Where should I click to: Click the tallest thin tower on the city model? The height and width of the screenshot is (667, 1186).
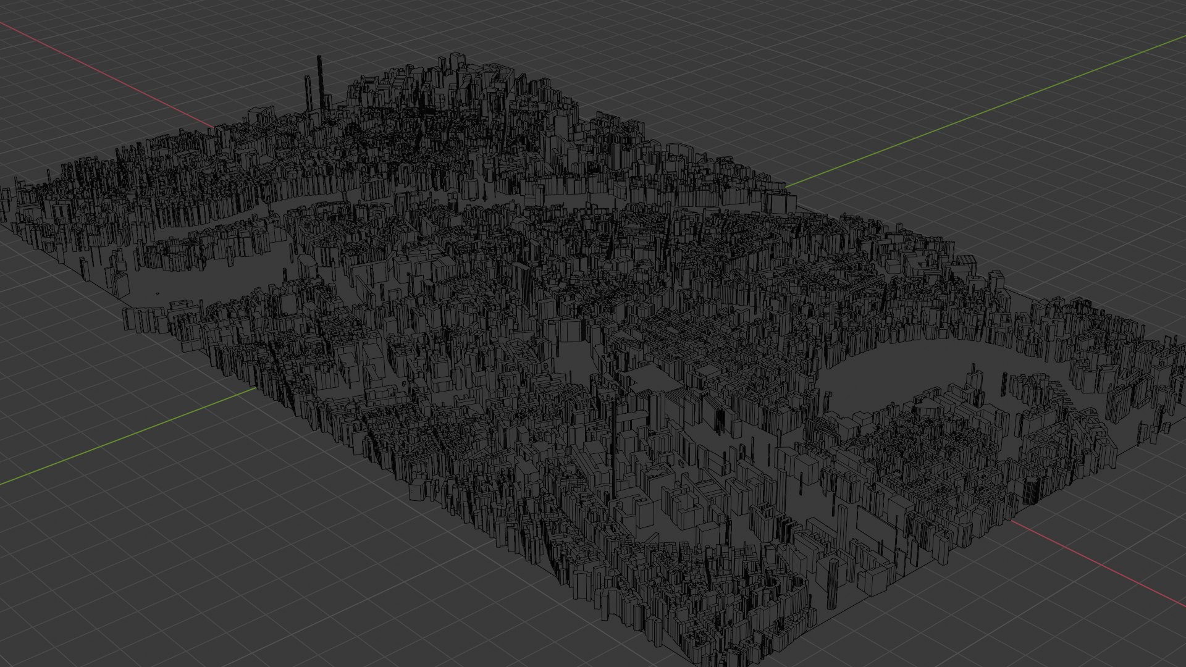[321, 83]
